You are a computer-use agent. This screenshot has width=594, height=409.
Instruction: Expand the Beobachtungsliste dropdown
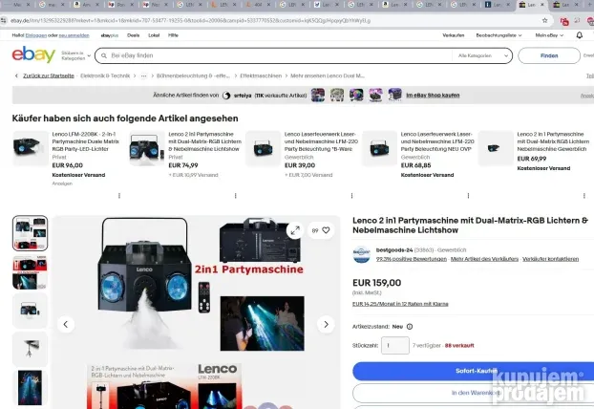tap(499, 34)
